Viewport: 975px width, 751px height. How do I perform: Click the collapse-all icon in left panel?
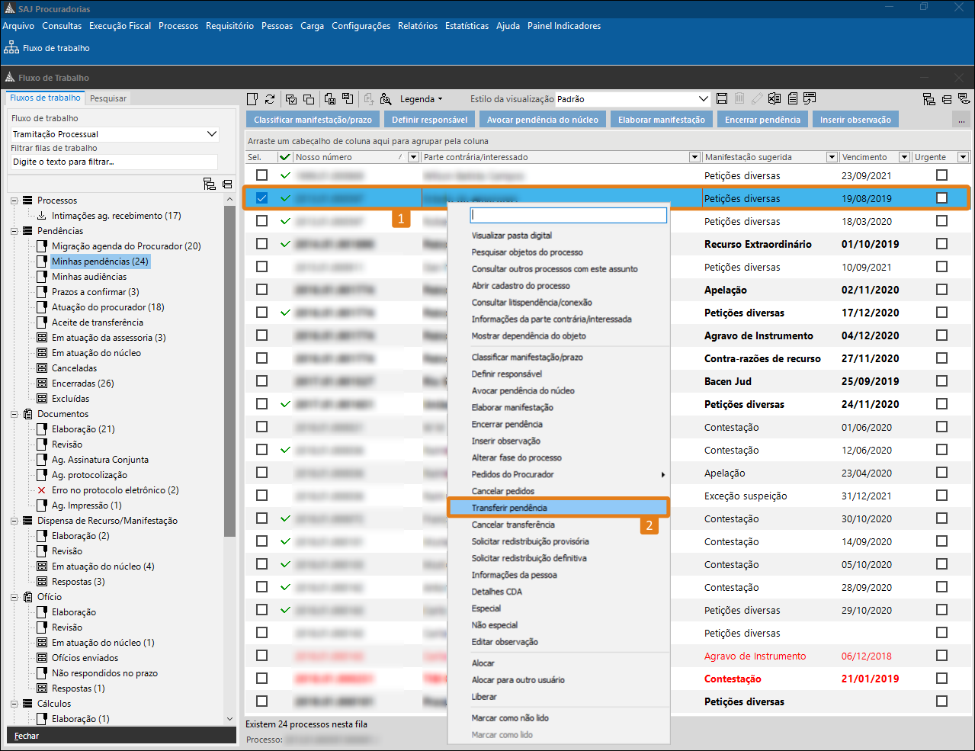tap(227, 184)
